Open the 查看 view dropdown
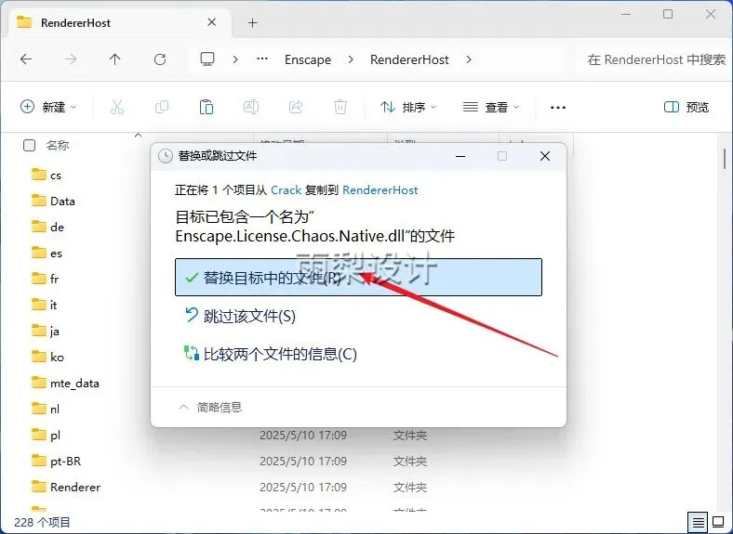The image size is (733, 534). (x=491, y=107)
